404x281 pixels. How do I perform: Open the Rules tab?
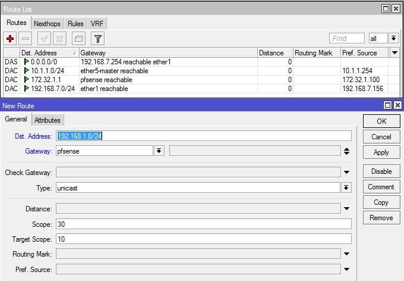click(75, 24)
